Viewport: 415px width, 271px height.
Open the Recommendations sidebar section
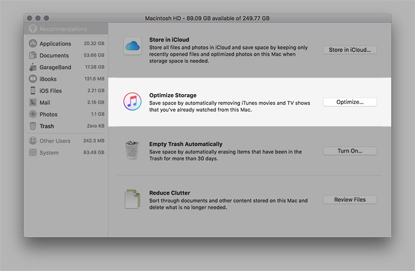point(62,29)
